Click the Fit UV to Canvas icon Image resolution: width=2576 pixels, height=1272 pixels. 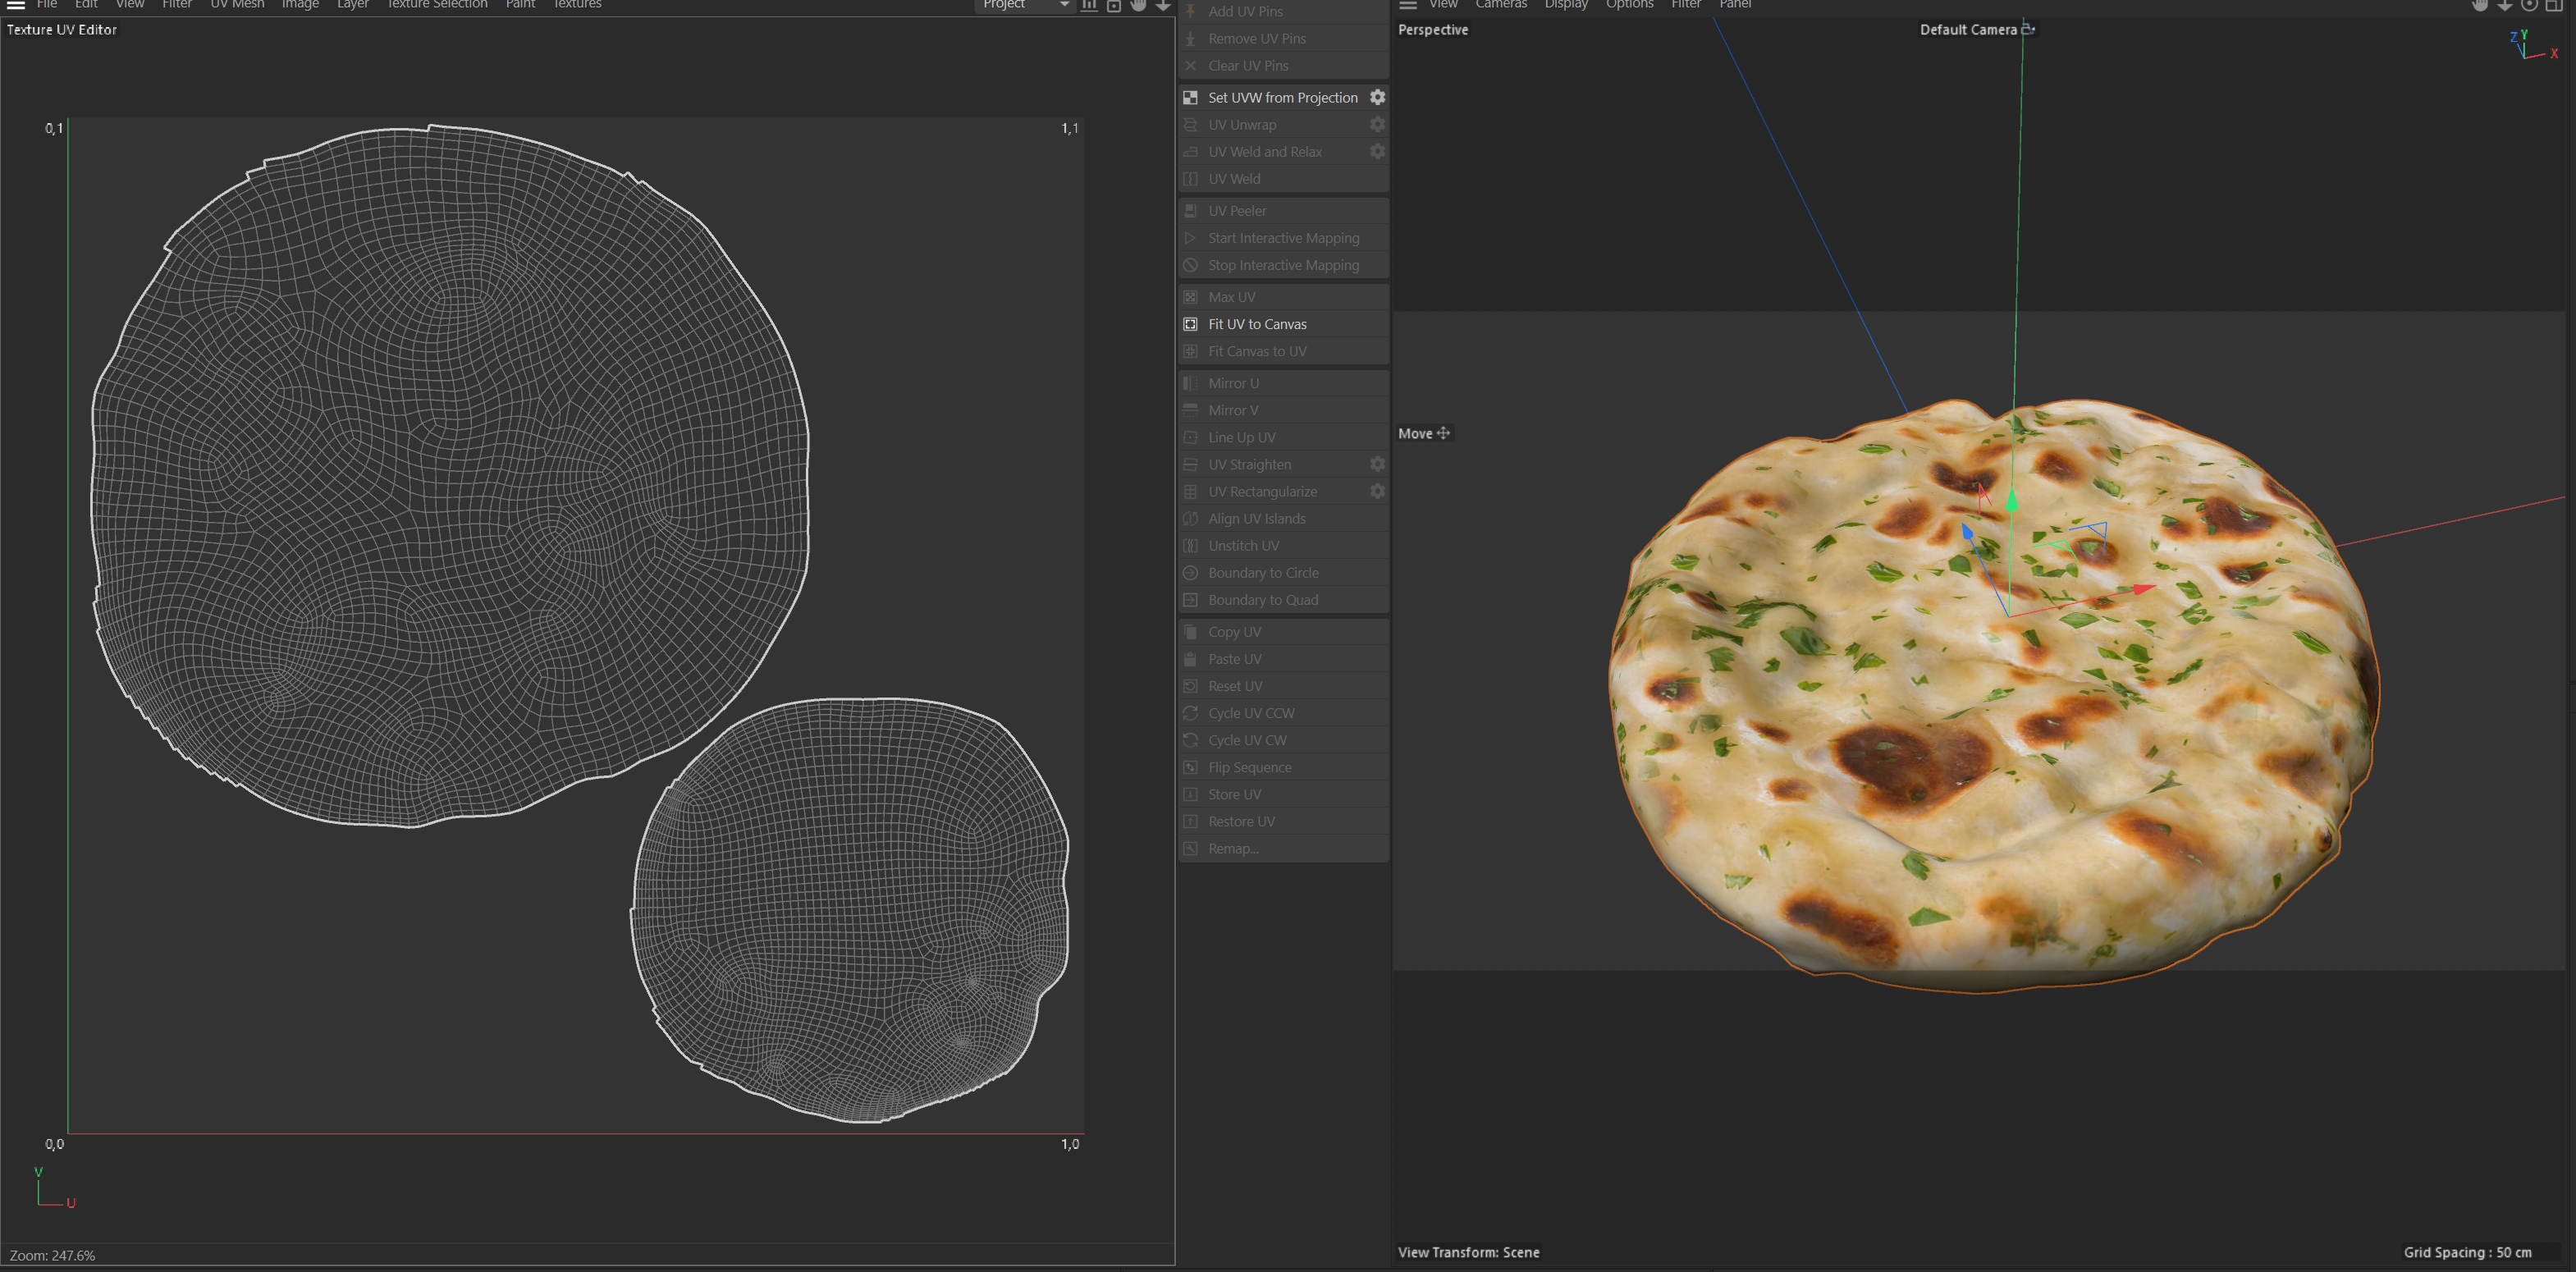[x=1190, y=324]
